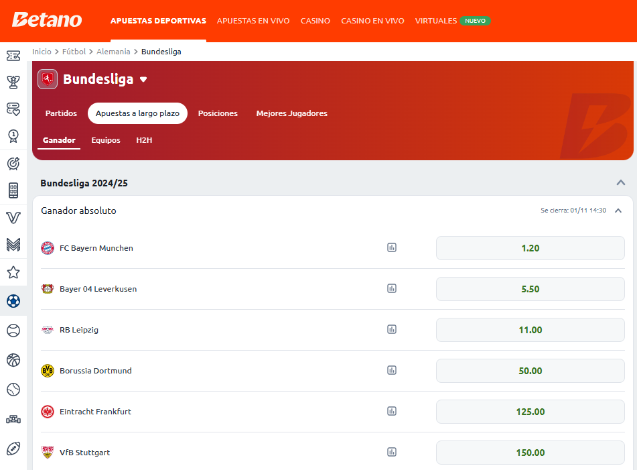This screenshot has width=637, height=470.
Task: Open Virtuales menu item
Action: point(436,21)
